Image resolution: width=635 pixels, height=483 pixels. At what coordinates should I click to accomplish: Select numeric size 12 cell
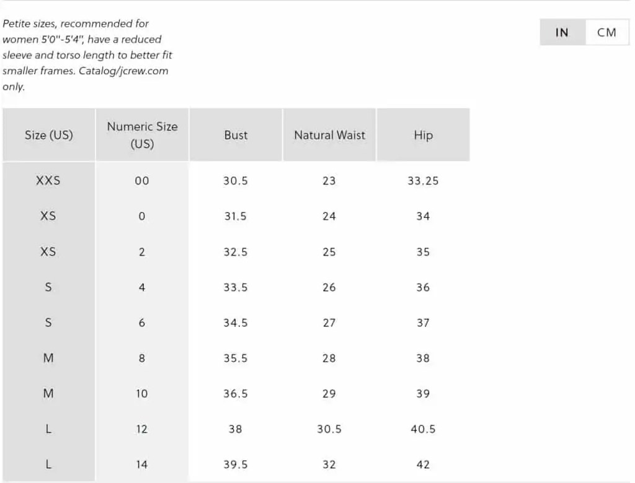pos(142,429)
